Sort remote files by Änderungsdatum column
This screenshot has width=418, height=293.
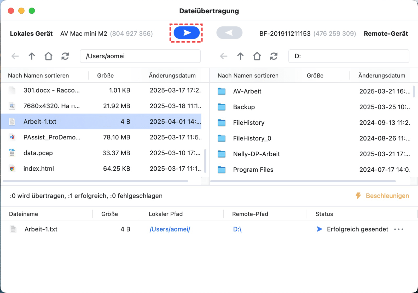tap(381, 76)
